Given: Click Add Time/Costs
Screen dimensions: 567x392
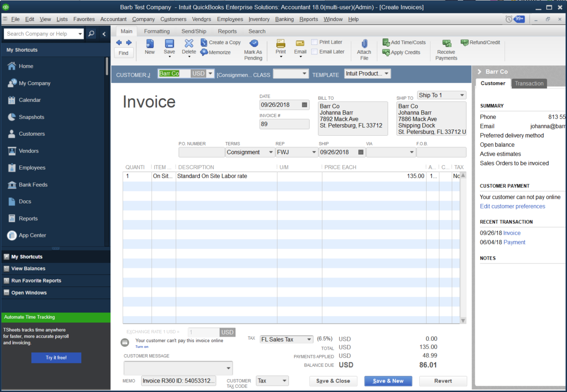Looking at the screenshot, I should pos(404,42).
